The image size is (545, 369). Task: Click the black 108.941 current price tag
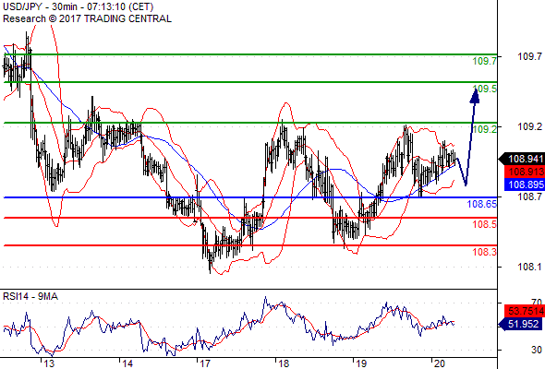(x=522, y=159)
